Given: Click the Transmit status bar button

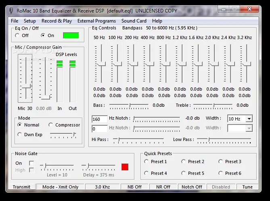Looking at the screenshot, I should click(x=21, y=187).
